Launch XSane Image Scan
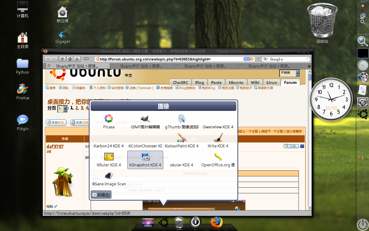 point(109,179)
